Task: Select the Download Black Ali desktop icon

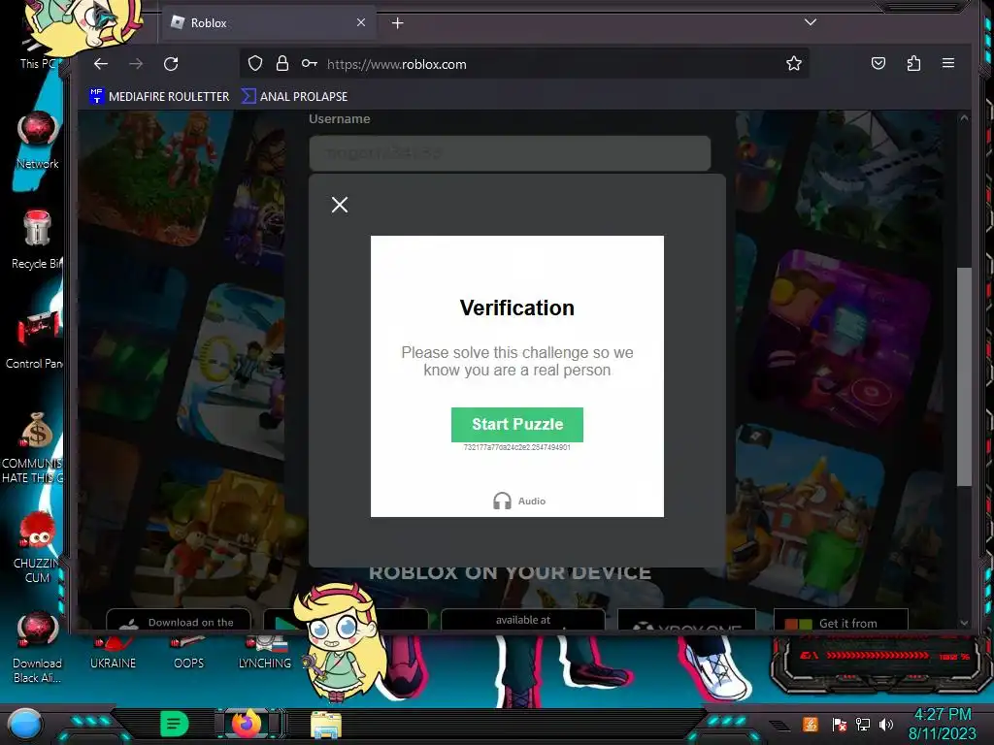Action: click(x=37, y=647)
